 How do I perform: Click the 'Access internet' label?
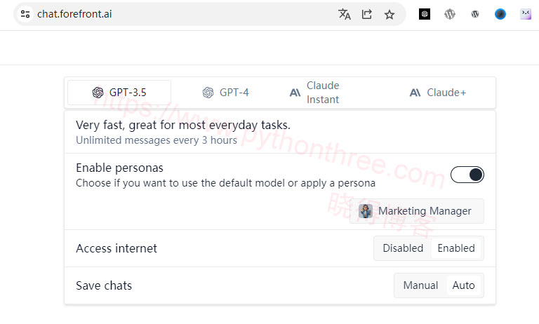point(117,248)
